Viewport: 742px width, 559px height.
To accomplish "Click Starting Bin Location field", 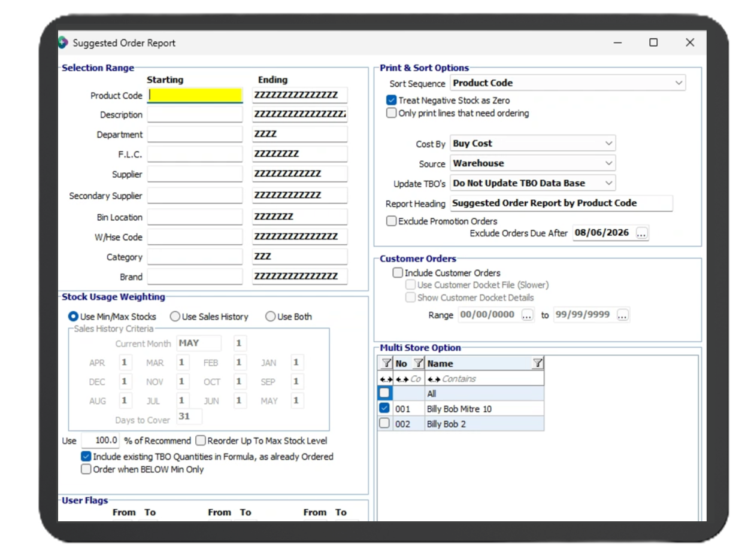I will (x=195, y=217).
